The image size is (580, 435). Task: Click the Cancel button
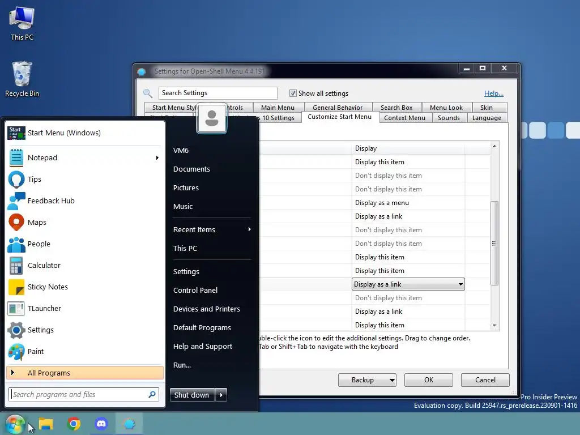click(485, 380)
